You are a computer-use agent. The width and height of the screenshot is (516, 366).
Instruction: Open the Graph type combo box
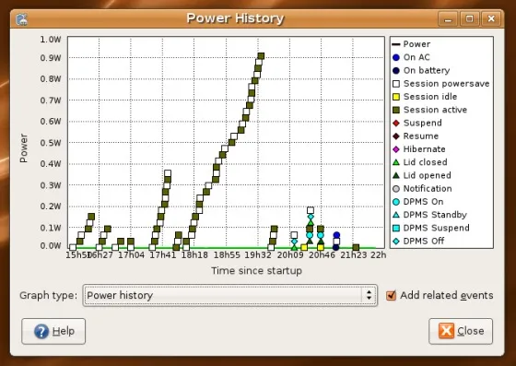[x=229, y=295]
